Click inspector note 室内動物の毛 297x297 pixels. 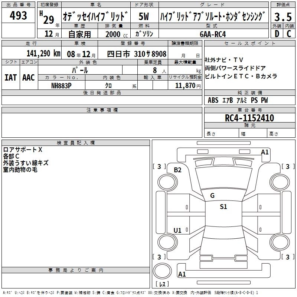(20, 170)
